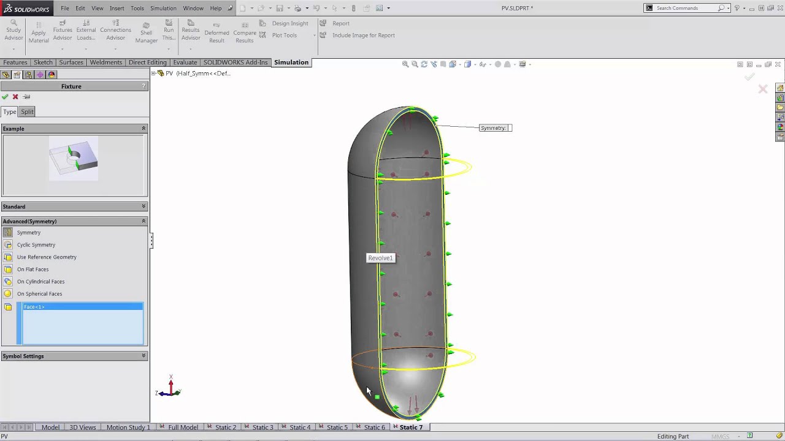Open the Study Advisor tool
The width and height of the screenshot is (785, 441).
point(13,30)
